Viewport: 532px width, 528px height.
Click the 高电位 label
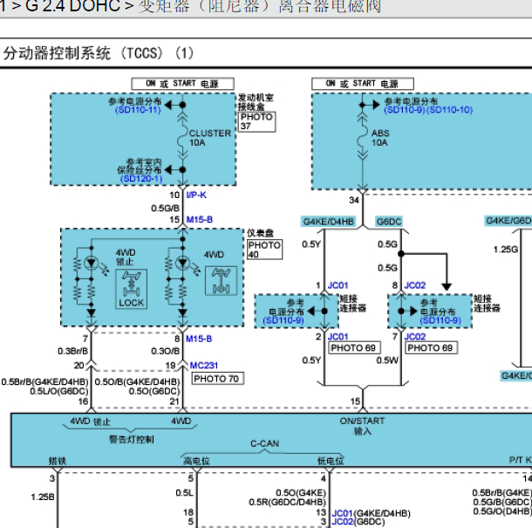[196, 461]
